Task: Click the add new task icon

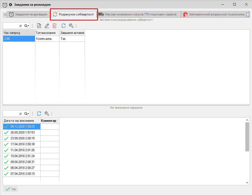Action: (39, 26)
